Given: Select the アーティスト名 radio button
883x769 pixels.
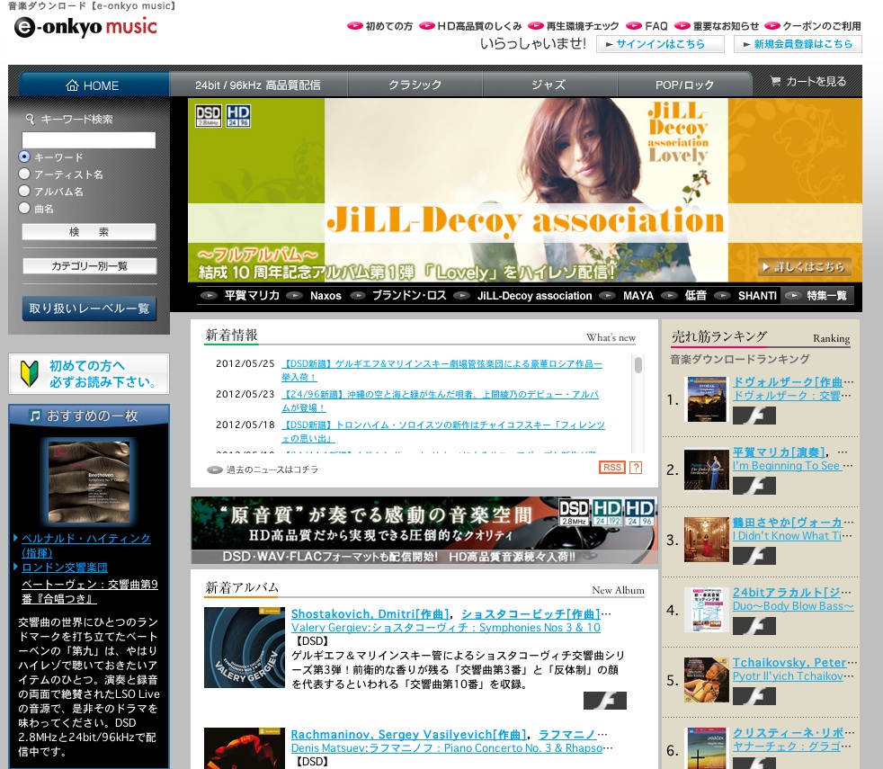Looking at the screenshot, I should 25,174.
